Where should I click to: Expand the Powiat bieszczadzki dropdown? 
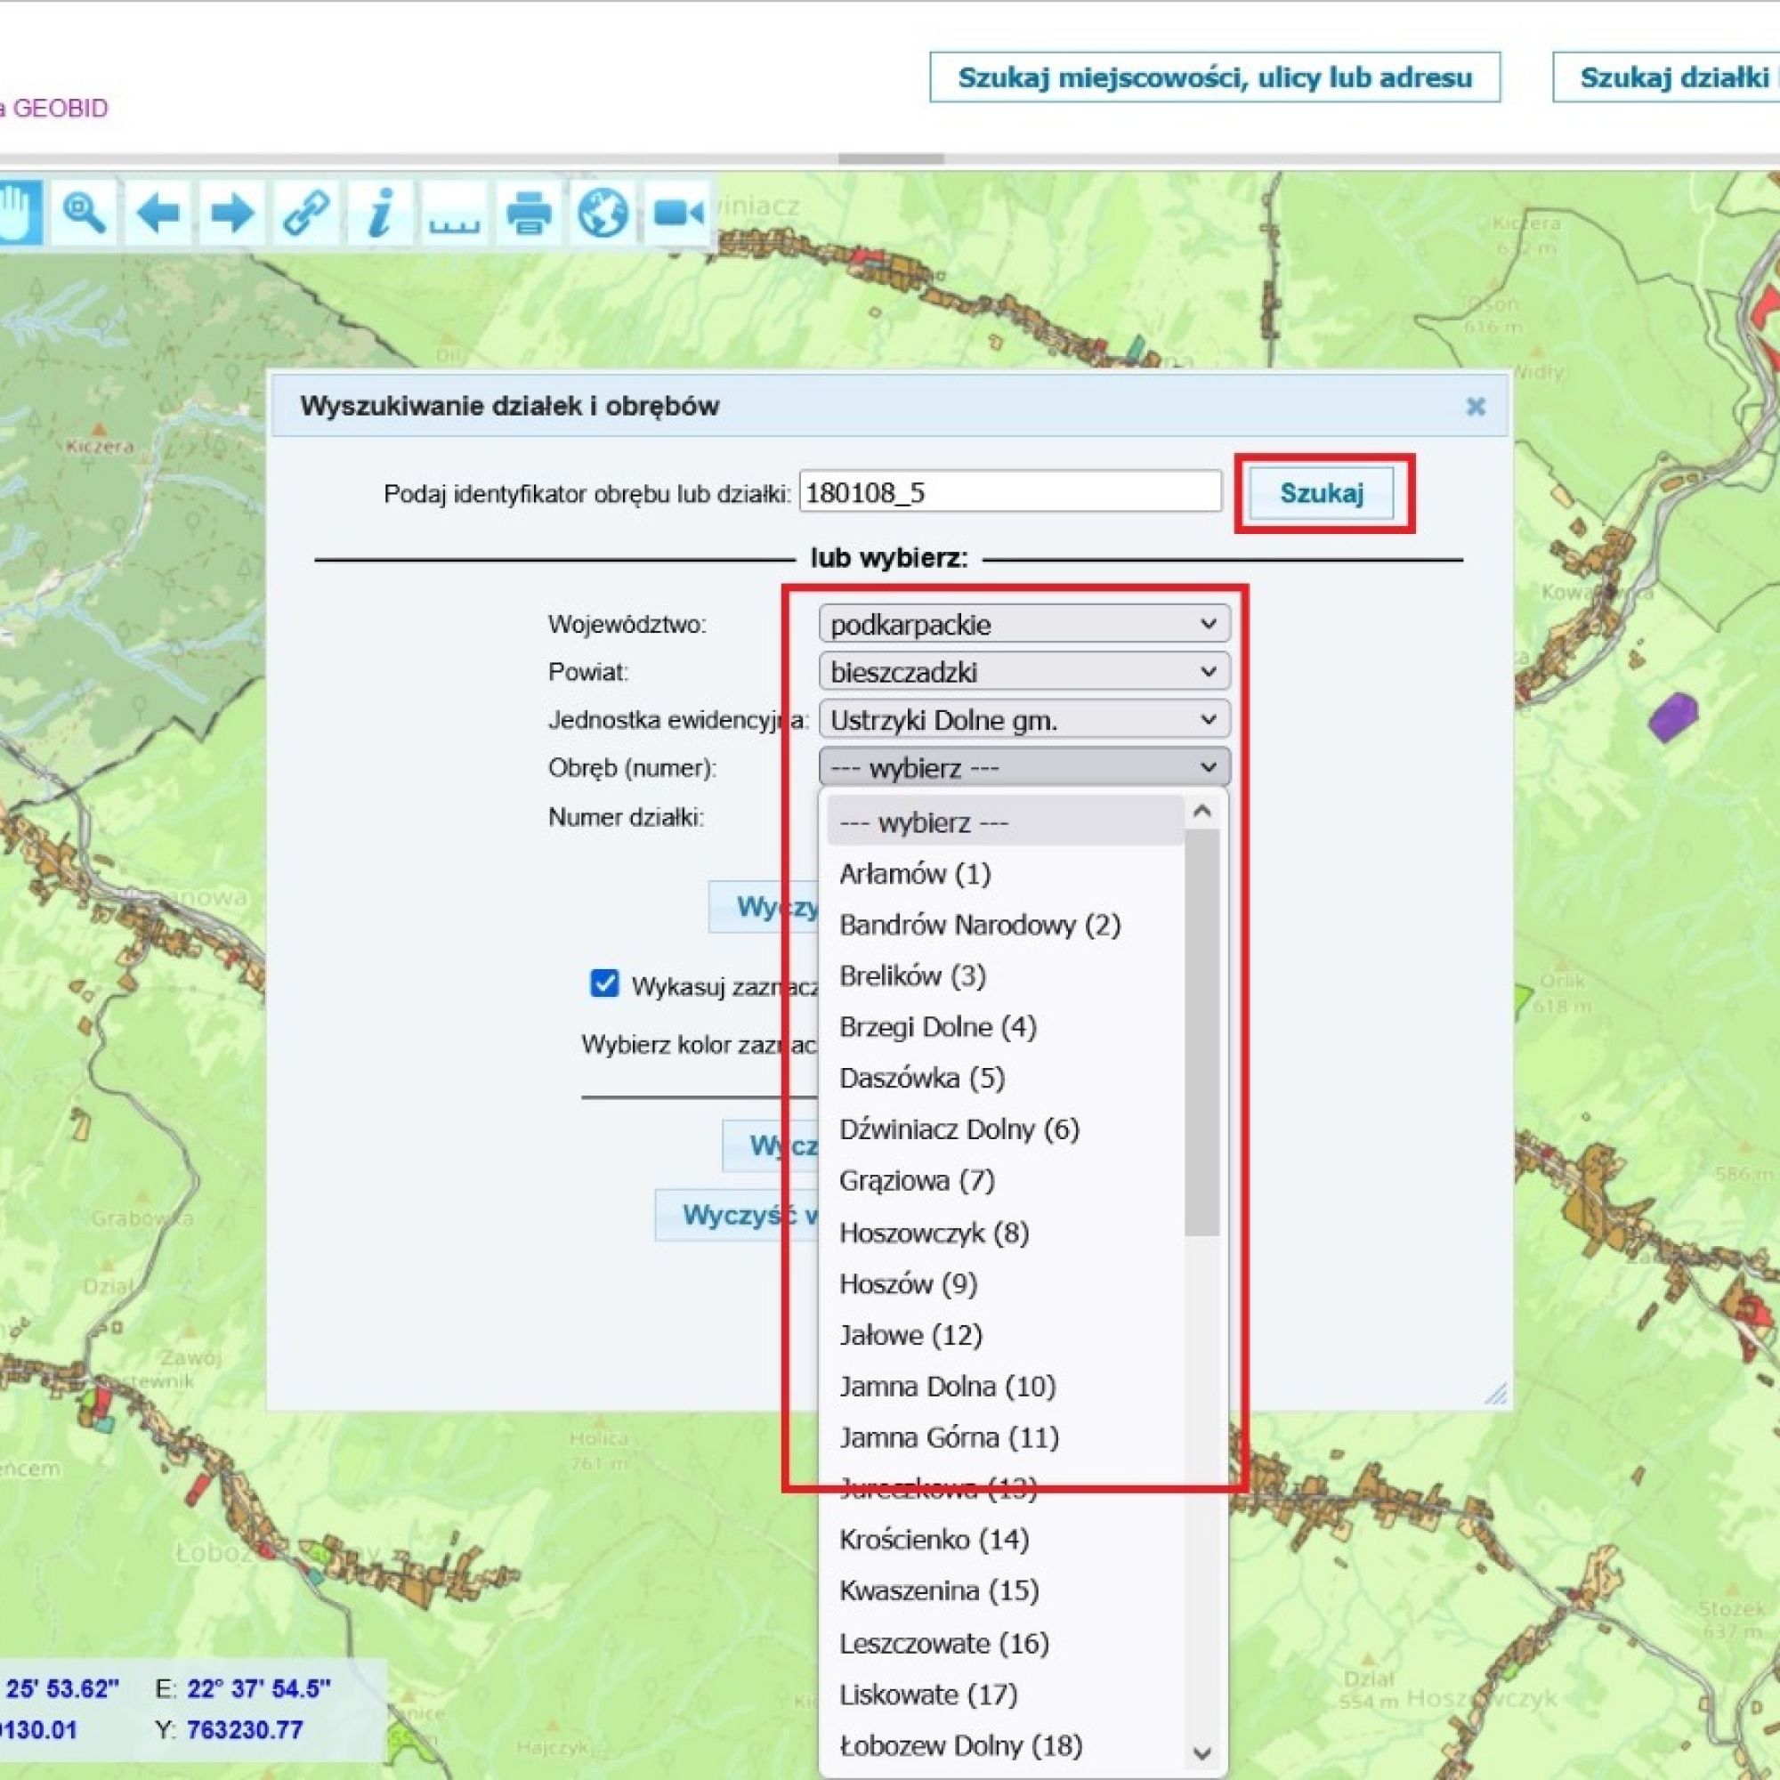click(x=1023, y=672)
